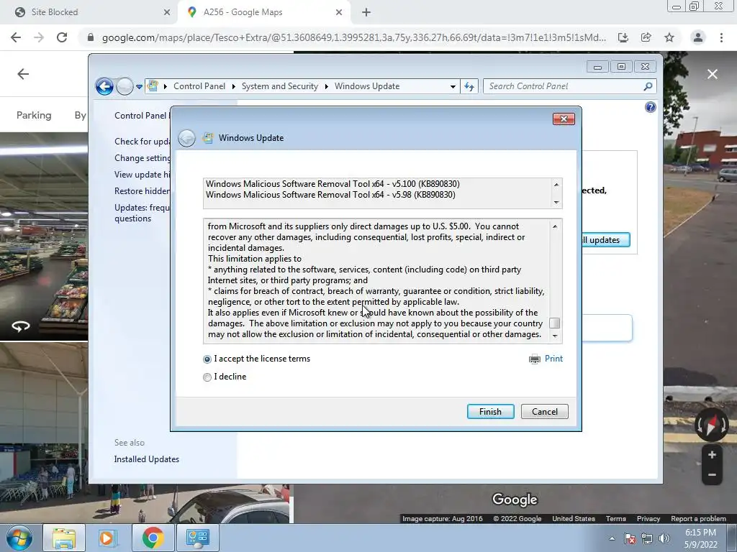
Task: Show hidden tray icons arrow
Action: 612,538
